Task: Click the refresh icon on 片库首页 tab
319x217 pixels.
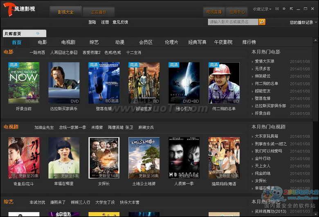Action: pyautogui.click(x=38, y=34)
